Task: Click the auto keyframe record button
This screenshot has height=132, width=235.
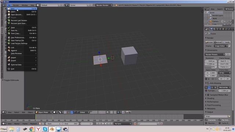Action: [x=135, y=124]
